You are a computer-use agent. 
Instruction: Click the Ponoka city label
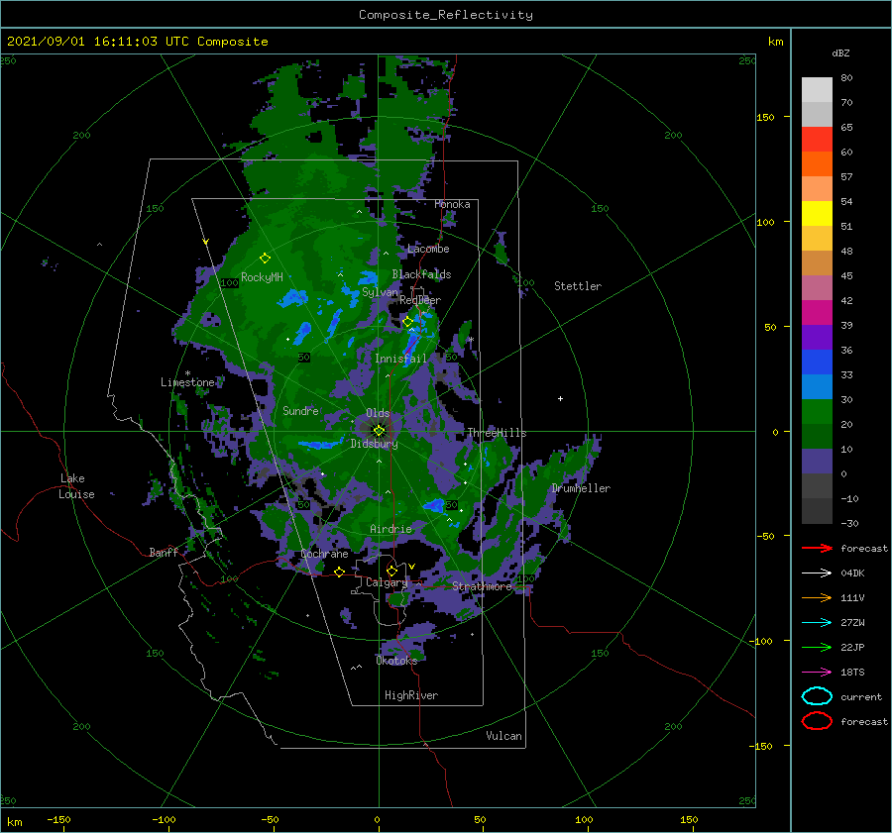452,204
